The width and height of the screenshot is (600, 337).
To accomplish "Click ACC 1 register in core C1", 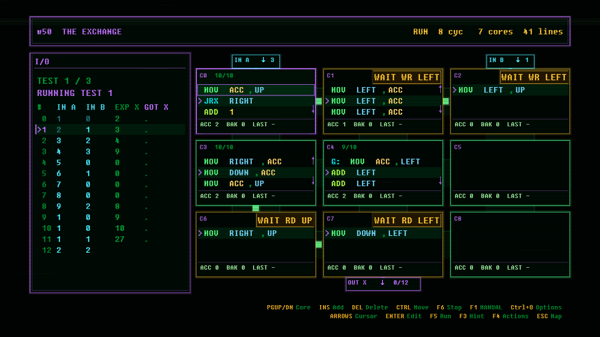I will point(337,125).
